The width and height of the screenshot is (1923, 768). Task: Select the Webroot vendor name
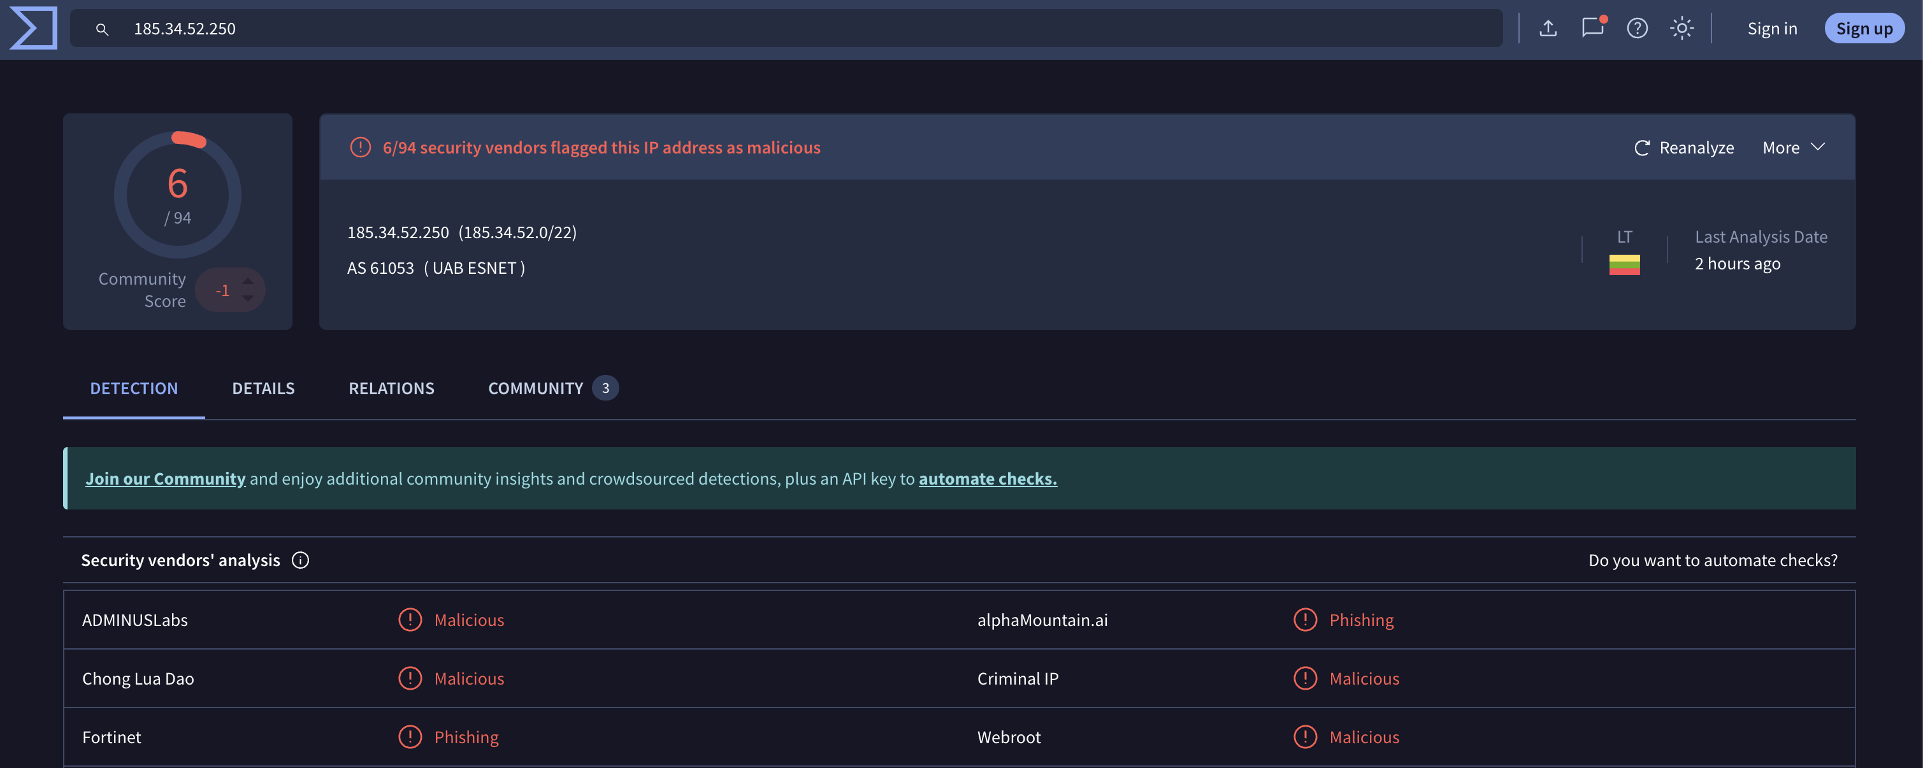1009,737
